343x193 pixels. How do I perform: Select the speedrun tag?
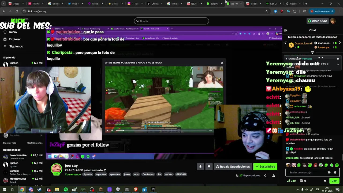[115, 175]
